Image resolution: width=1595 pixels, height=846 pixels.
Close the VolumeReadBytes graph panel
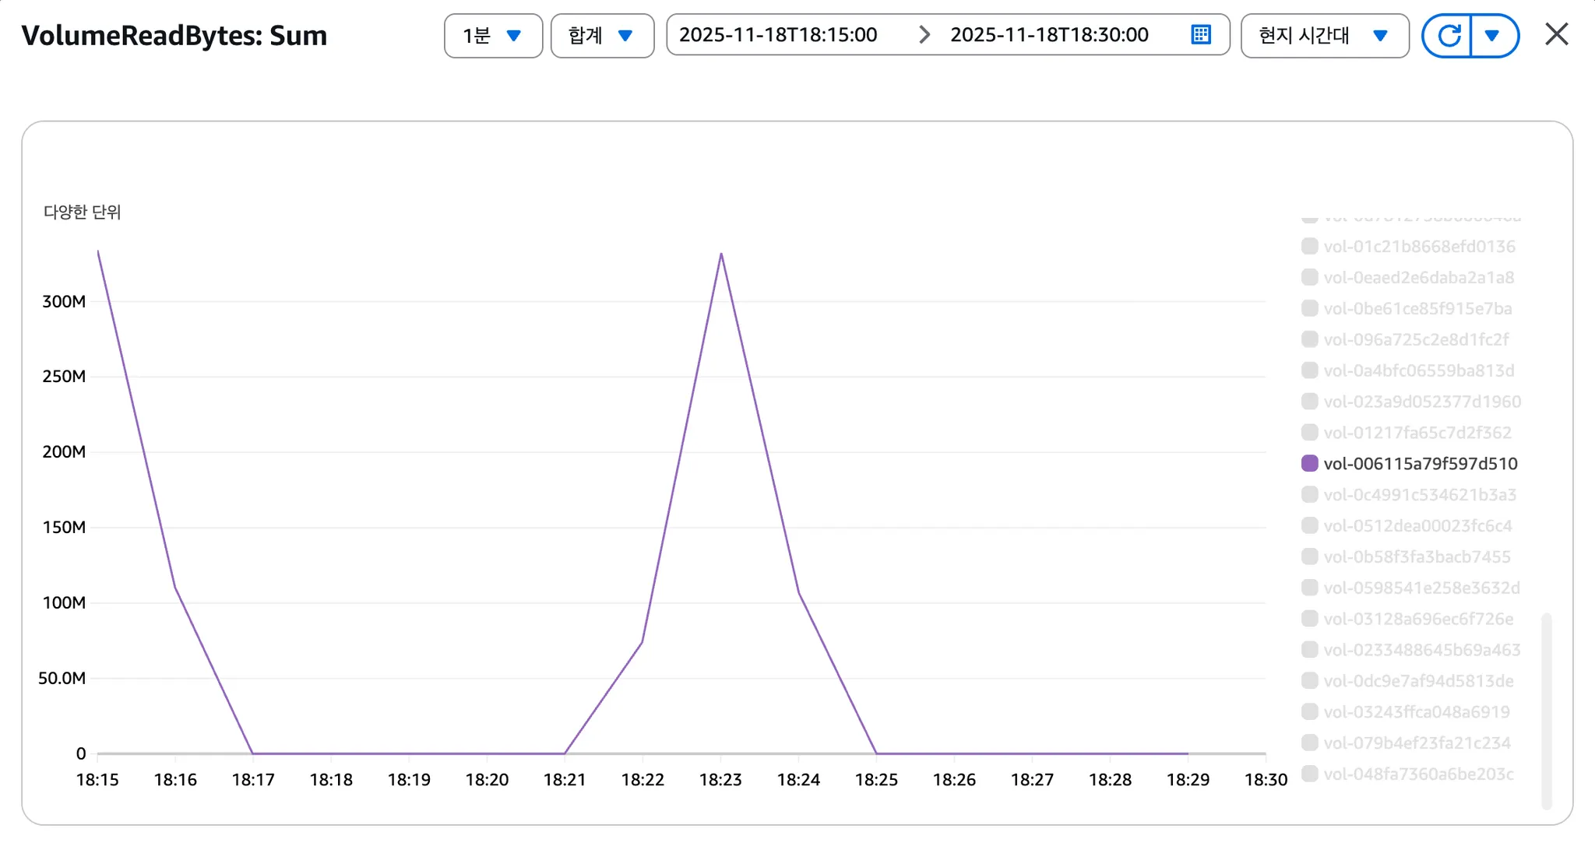coord(1556,35)
